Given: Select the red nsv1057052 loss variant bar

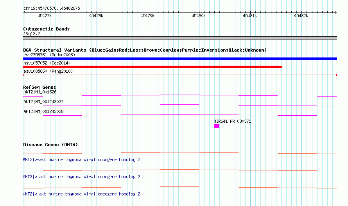Looking at the screenshot, I should coord(152,67).
